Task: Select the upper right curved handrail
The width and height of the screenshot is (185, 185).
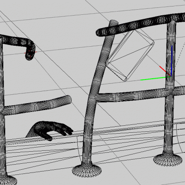Action: pyautogui.click(x=140, y=24)
